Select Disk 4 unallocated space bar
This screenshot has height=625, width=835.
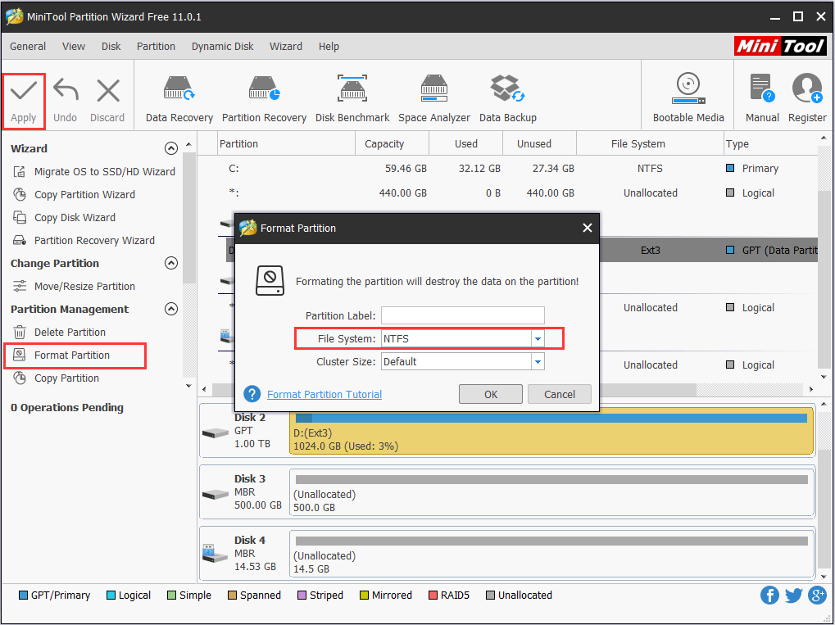click(x=551, y=554)
